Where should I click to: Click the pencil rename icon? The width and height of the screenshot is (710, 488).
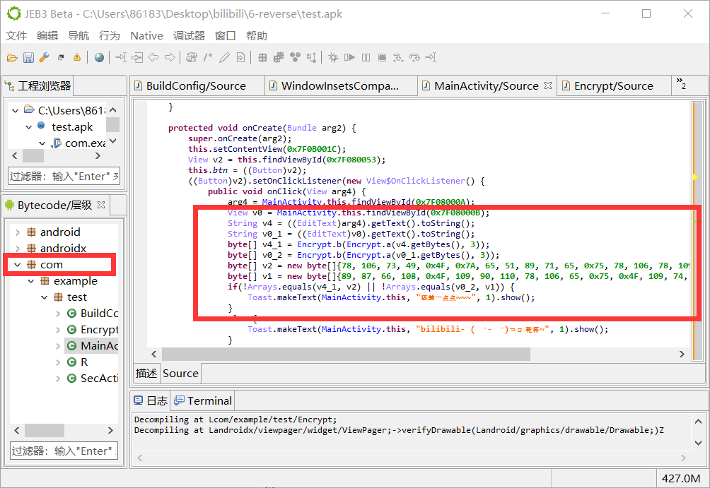tap(224, 57)
